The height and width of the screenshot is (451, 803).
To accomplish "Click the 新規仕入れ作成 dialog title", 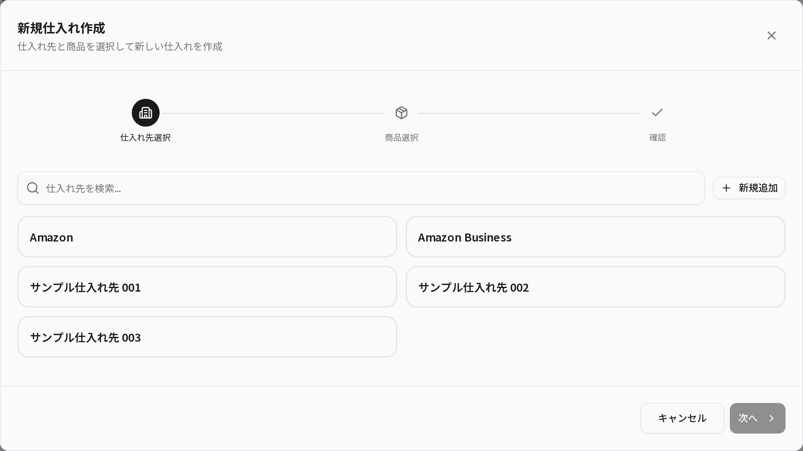I will click(x=61, y=28).
